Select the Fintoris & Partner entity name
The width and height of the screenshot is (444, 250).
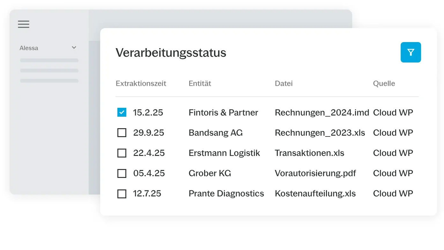click(x=223, y=113)
